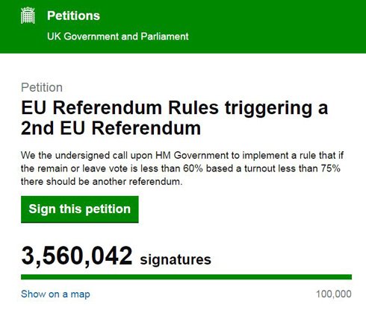Click the UK Government and Parliament subtitle
366x310 pixels.
click(x=118, y=37)
